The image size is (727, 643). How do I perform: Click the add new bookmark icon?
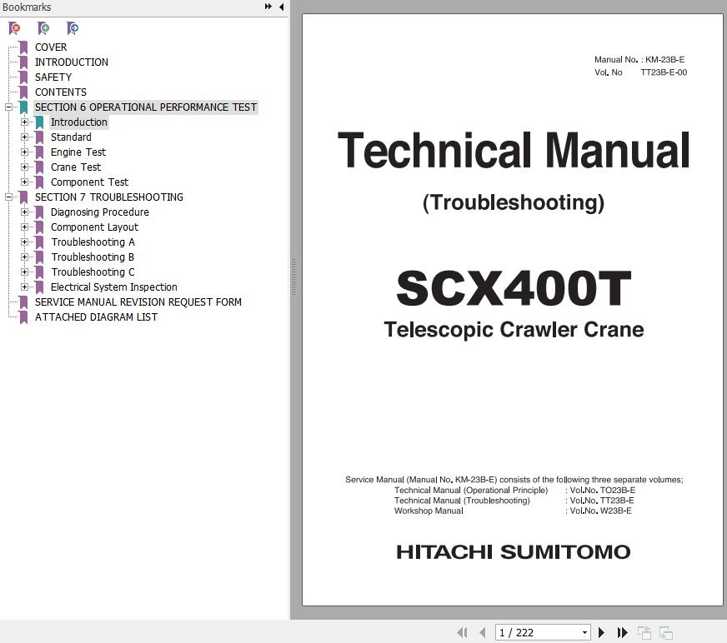click(44, 28)
